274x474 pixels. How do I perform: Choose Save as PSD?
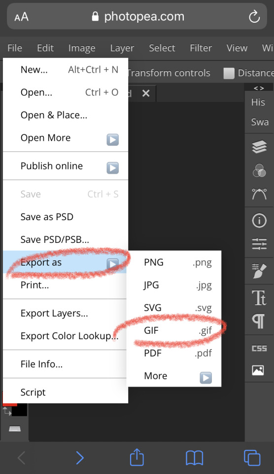66,217
